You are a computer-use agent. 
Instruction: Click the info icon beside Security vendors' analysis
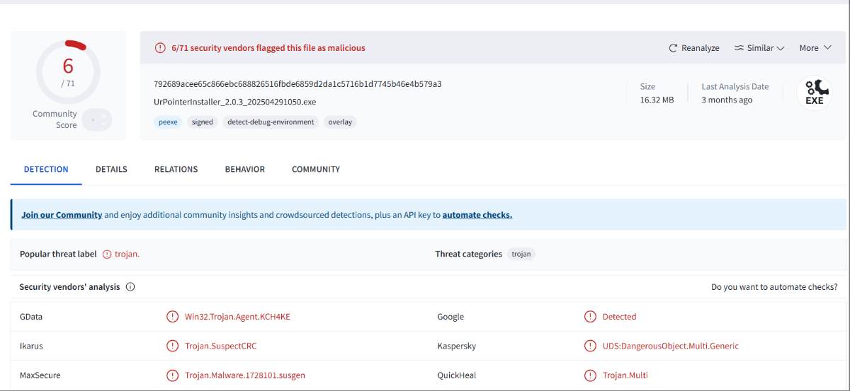click(x=130, y=287)
